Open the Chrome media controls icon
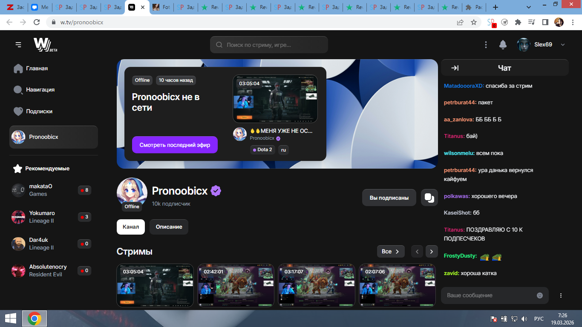Image resolution: width=582 pixels, height=327 pixels. coord(531,22)
